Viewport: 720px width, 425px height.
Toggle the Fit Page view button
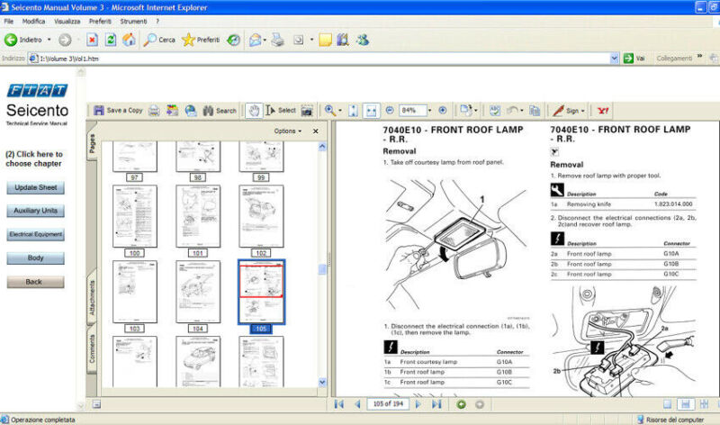(354, 111)
